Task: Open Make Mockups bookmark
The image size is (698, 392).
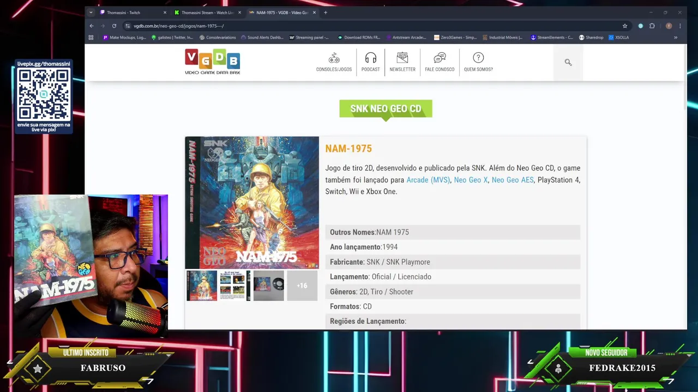Action: [124, 38]
